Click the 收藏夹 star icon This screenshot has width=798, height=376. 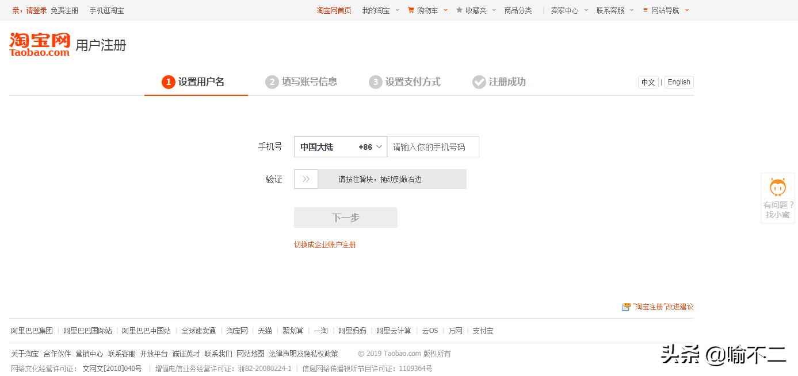pos(459,10)
